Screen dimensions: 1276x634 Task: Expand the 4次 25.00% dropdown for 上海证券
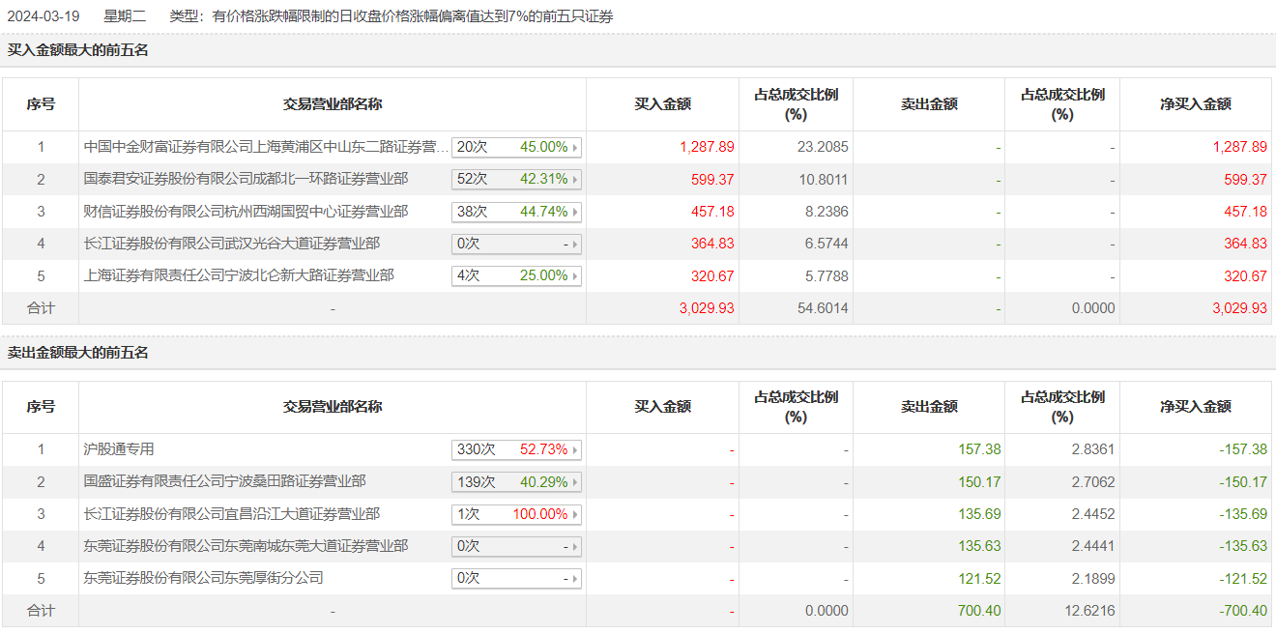coord(516,275)
